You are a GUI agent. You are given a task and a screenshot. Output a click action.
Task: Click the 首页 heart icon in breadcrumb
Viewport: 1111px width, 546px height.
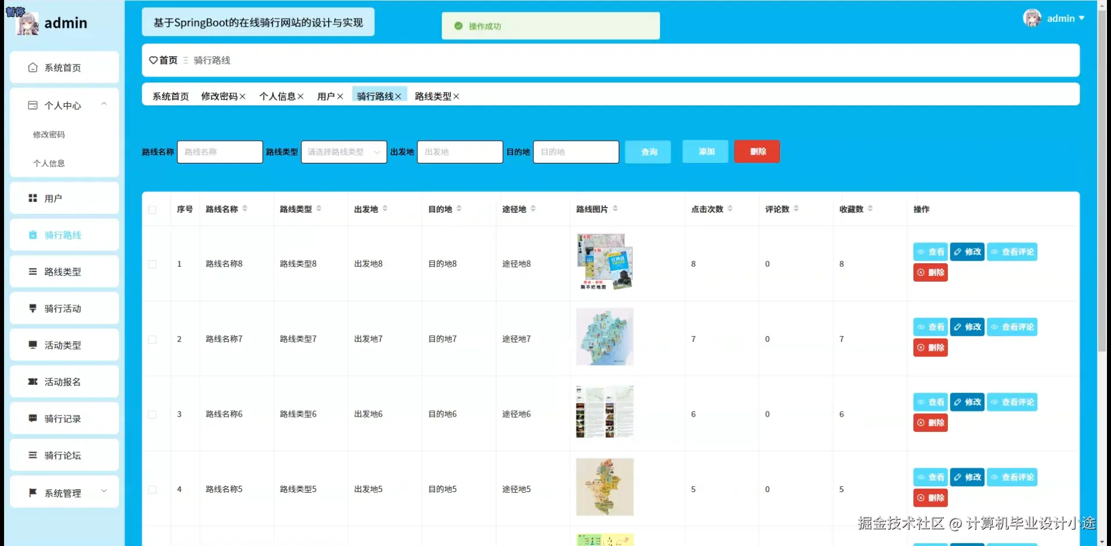(x=153, y=60)
